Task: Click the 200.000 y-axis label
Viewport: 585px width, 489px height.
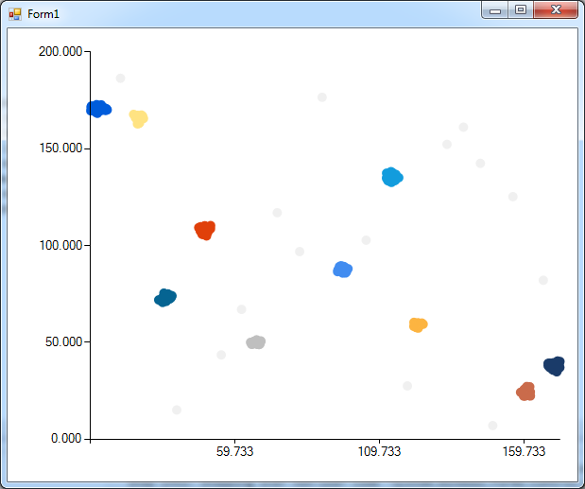Action: 60,51
